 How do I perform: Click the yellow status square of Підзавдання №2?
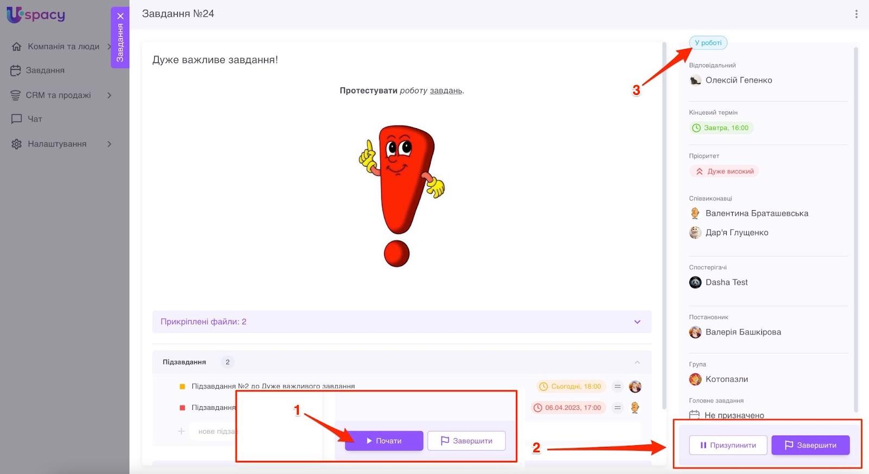[182, 387]
